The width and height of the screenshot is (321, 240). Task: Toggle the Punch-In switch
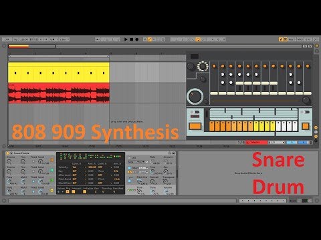tap(193, 39)
